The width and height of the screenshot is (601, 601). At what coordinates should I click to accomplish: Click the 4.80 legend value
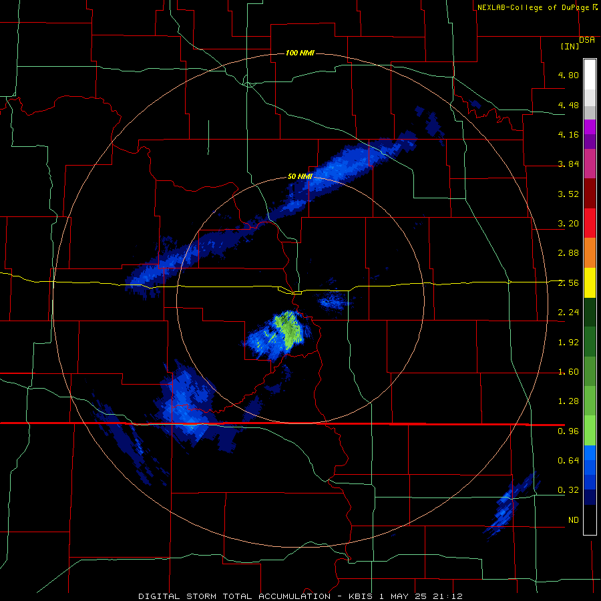[568, 75]
